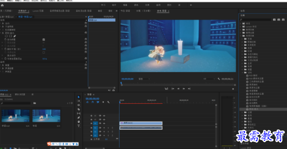Click accelerated effects filter icon in Effects panel
Viewport: 287px width, 149px height.
[274, 20]
